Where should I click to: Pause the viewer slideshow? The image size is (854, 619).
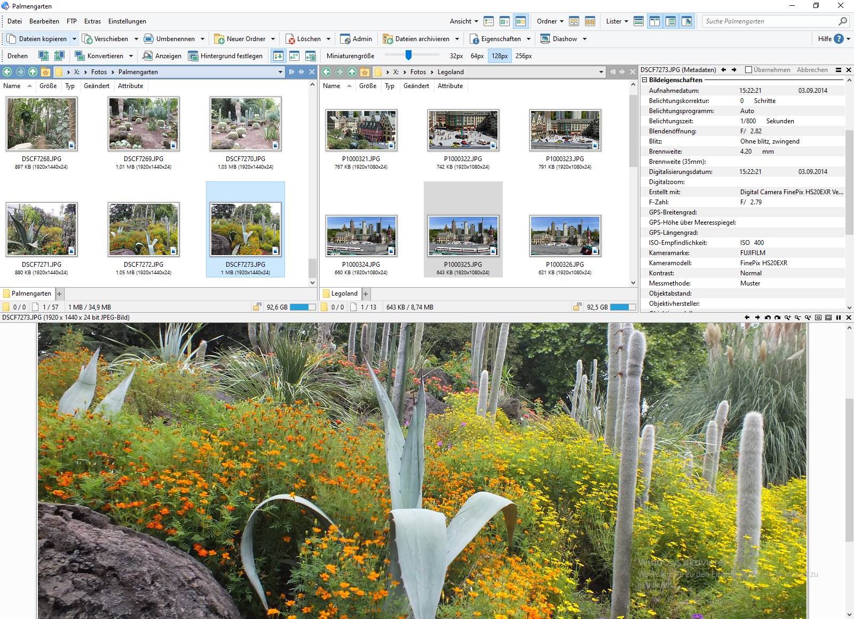[x=839, y=318]
